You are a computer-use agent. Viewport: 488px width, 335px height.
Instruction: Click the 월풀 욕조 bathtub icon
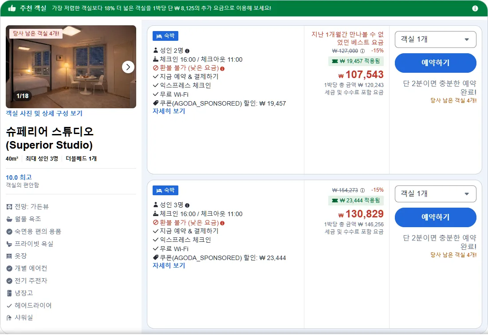[x=9, y=219]
